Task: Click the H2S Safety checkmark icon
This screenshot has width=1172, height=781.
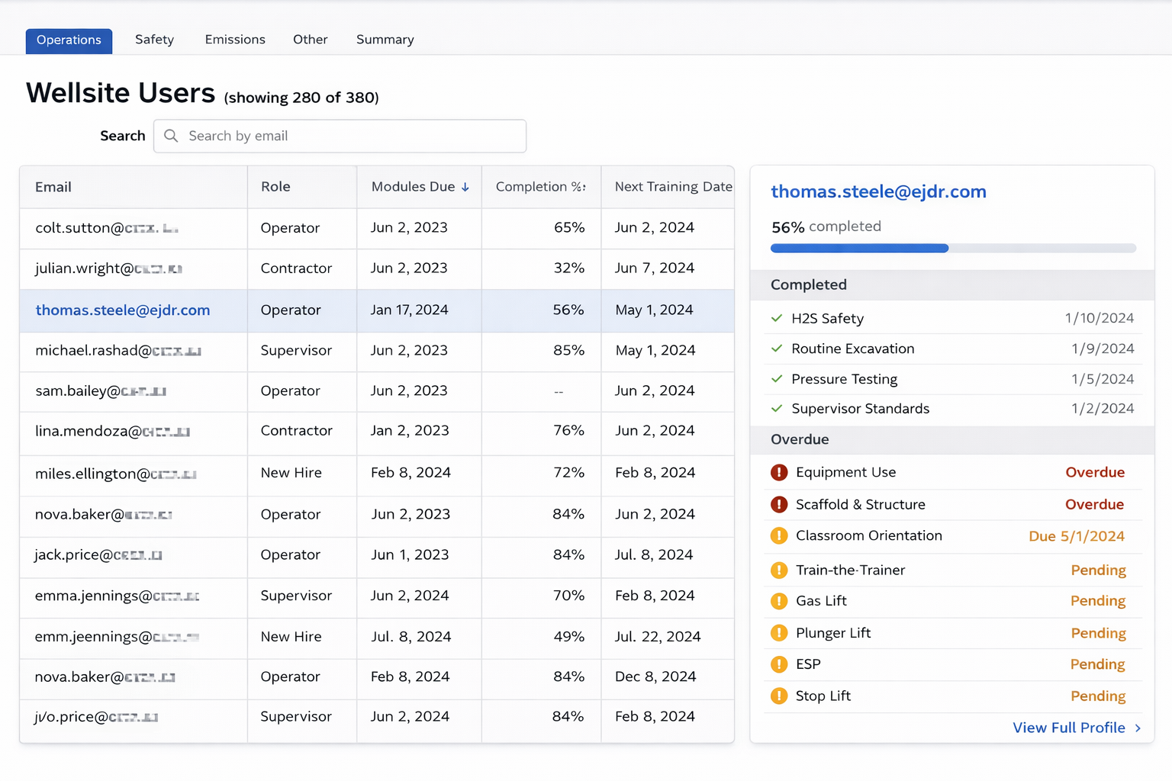Action: [777, 318]
